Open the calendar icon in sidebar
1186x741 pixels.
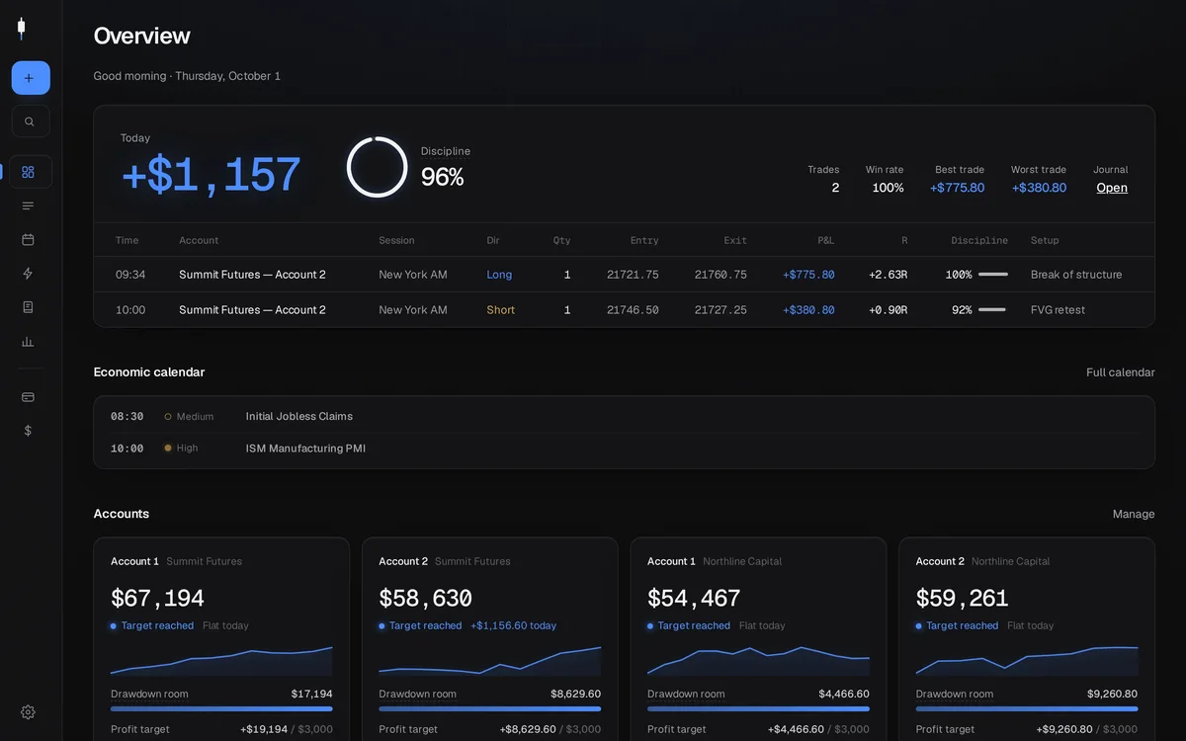[x=28, y=239]
